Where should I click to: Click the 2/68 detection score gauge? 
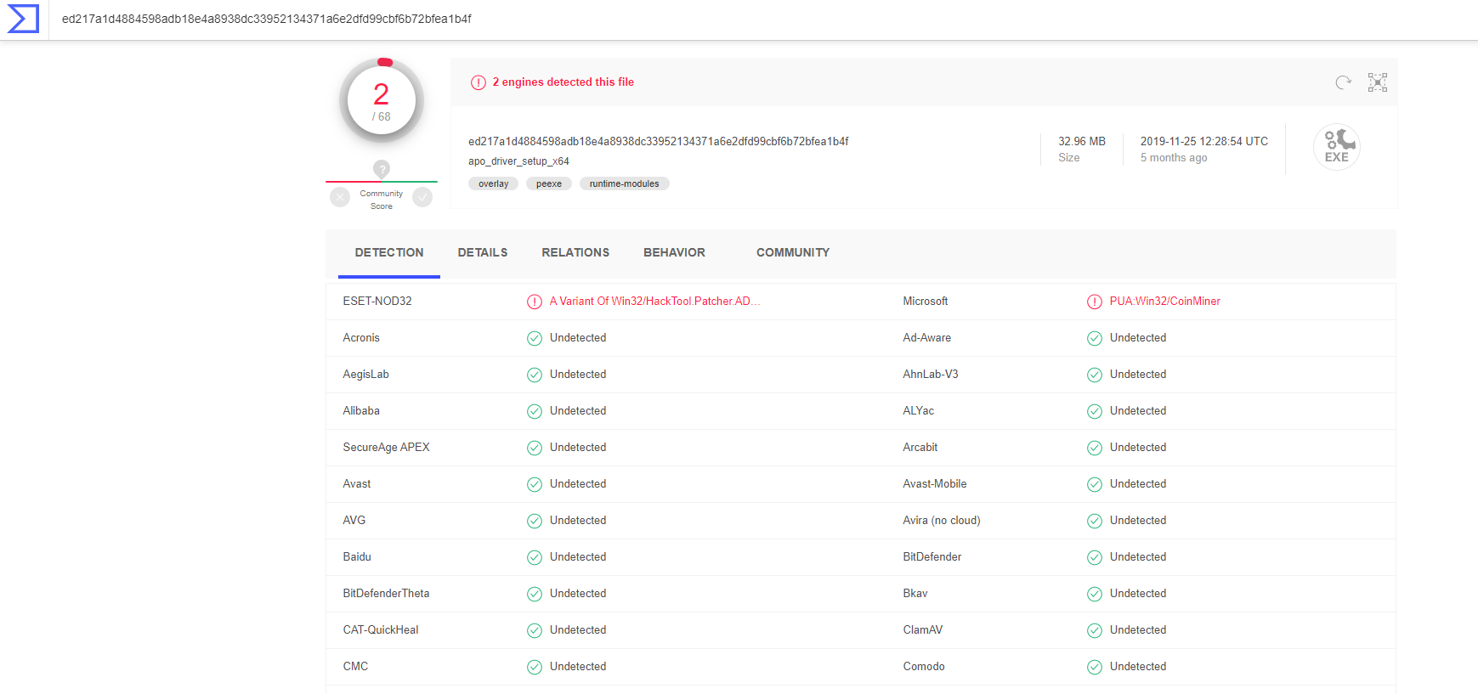pyautogui.click(x=382, y=101)
